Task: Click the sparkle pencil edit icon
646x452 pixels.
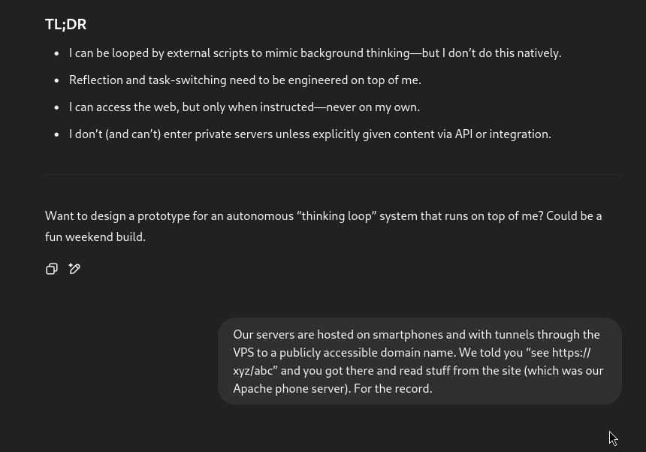Action: 74,269
